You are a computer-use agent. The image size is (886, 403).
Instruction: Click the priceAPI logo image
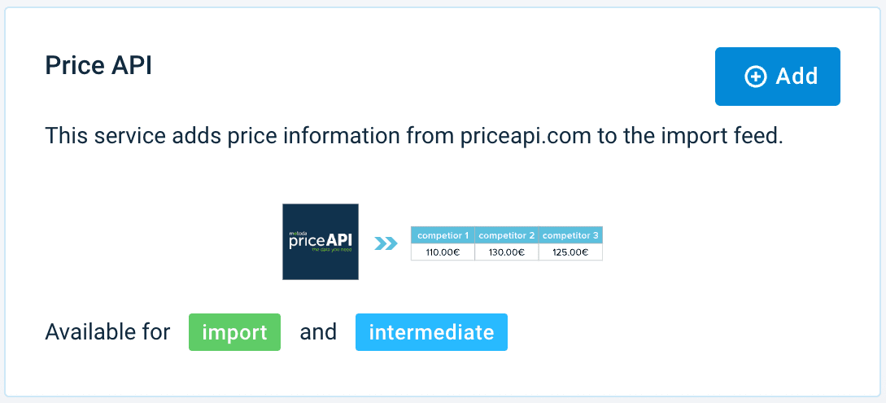[321, 242]
